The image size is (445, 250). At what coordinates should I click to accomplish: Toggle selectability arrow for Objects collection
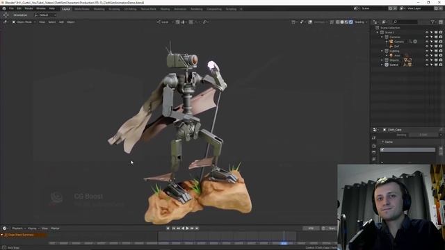pyautogui.click(x=431, y=60)
